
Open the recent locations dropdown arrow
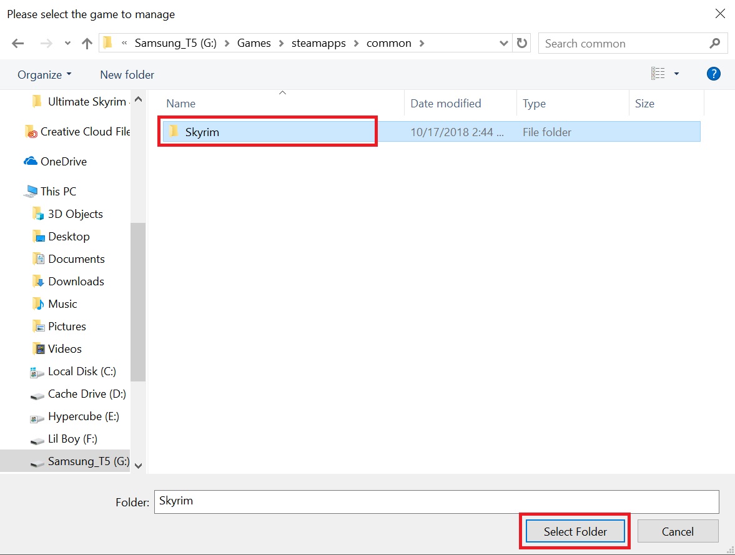click(x=67, y=44)
